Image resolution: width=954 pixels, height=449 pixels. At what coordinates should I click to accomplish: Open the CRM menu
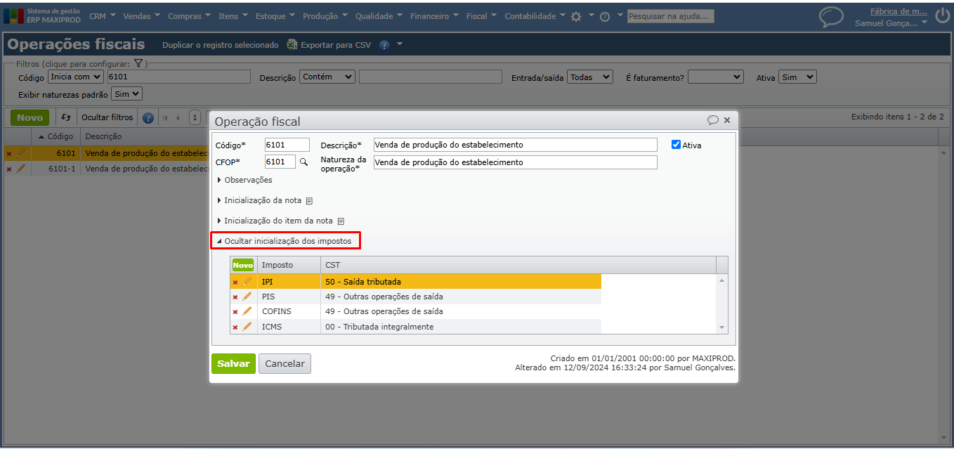coord(103,16)
